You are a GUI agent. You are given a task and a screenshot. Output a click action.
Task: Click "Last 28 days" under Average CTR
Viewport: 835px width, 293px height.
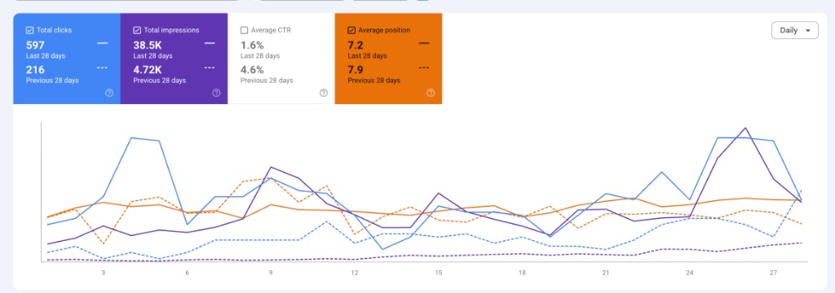coord(260,56)
